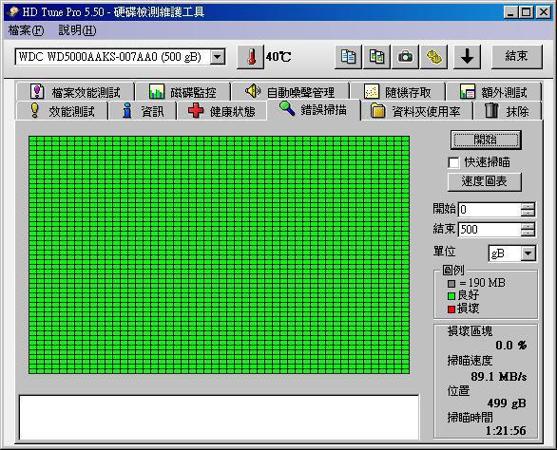Image resolution: width=557 pixels, height=450 pixels.
Task: Open the 健康狀態 tab with red cross icon
Action: pos(221,111)
